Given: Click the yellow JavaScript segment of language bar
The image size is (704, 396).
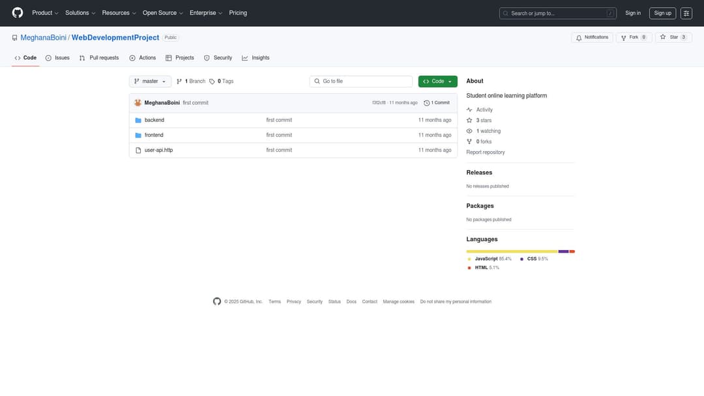Looking at the screenshot, I should [x=512, y=251].
